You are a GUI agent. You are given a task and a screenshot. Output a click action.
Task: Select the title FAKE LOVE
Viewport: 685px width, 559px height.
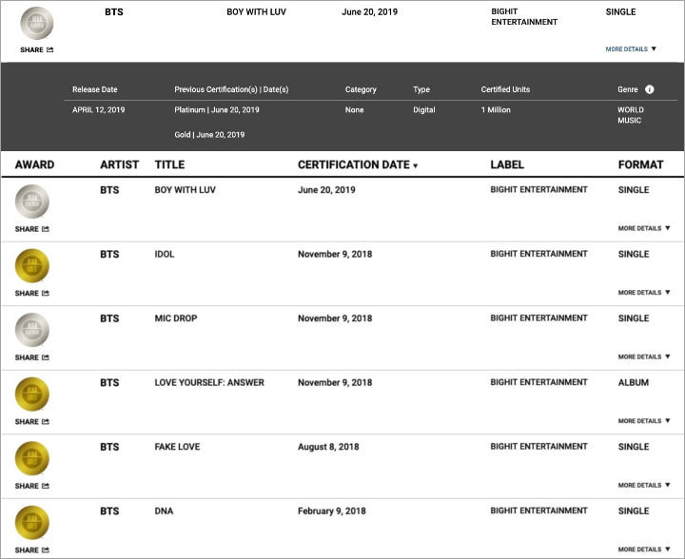(177, 447)
